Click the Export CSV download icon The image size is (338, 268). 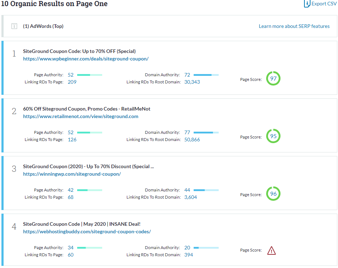pyautogui.click(x=307, y=4)
